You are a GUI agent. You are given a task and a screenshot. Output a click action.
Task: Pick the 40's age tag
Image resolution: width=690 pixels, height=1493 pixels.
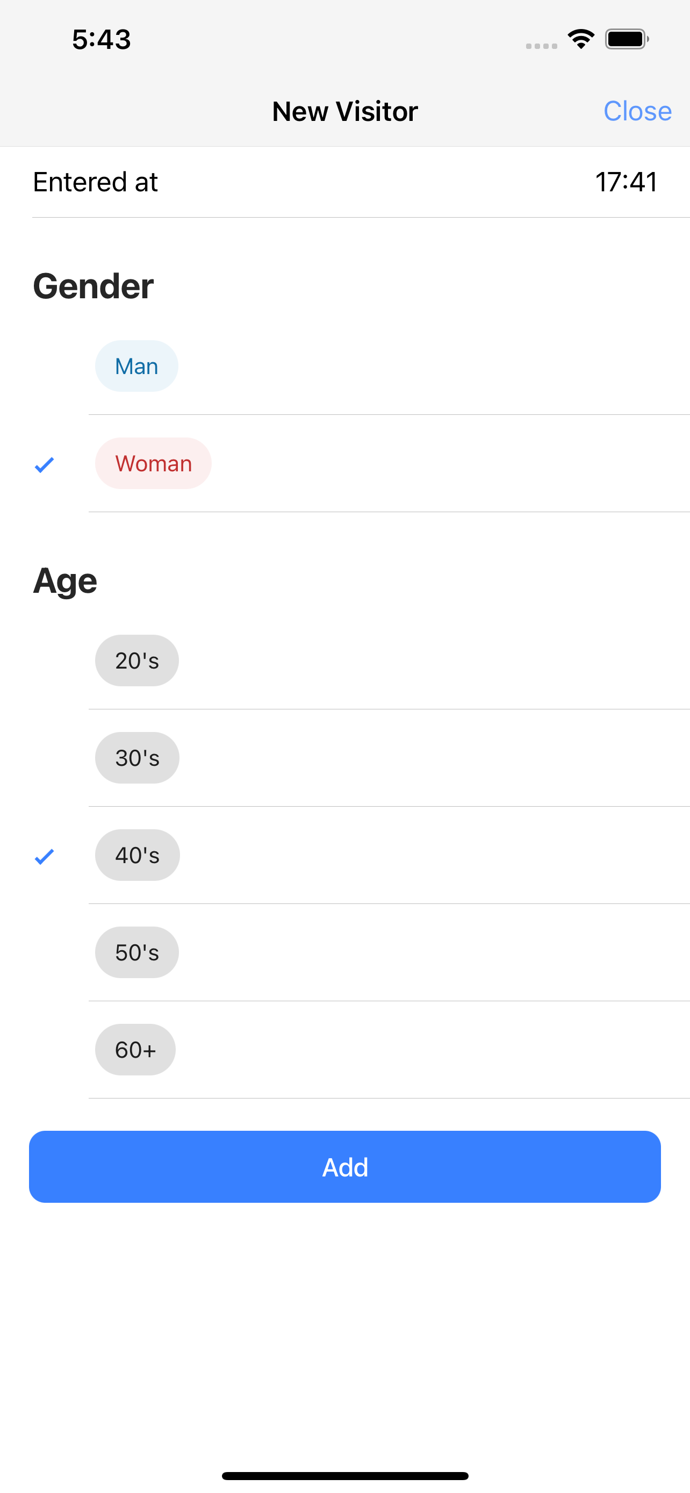pyautogui.click(x=138, y=855)
